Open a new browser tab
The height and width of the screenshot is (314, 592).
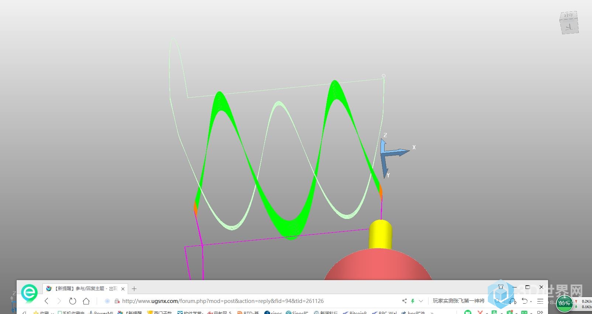[134, 289]
